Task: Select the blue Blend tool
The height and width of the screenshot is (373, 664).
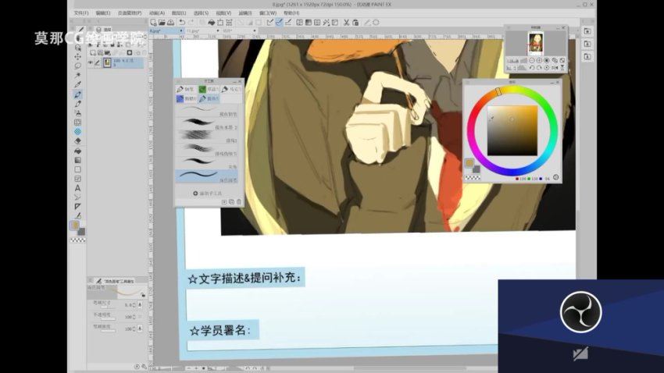Action: [77, 132]
